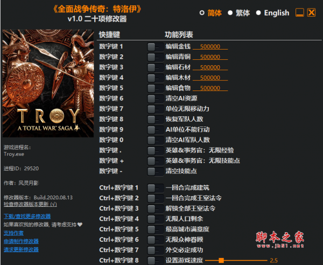Screen dimensions: 323x265
Task: Enable 恢复军队人数 toggle
Action: click(x=156, y=120)
